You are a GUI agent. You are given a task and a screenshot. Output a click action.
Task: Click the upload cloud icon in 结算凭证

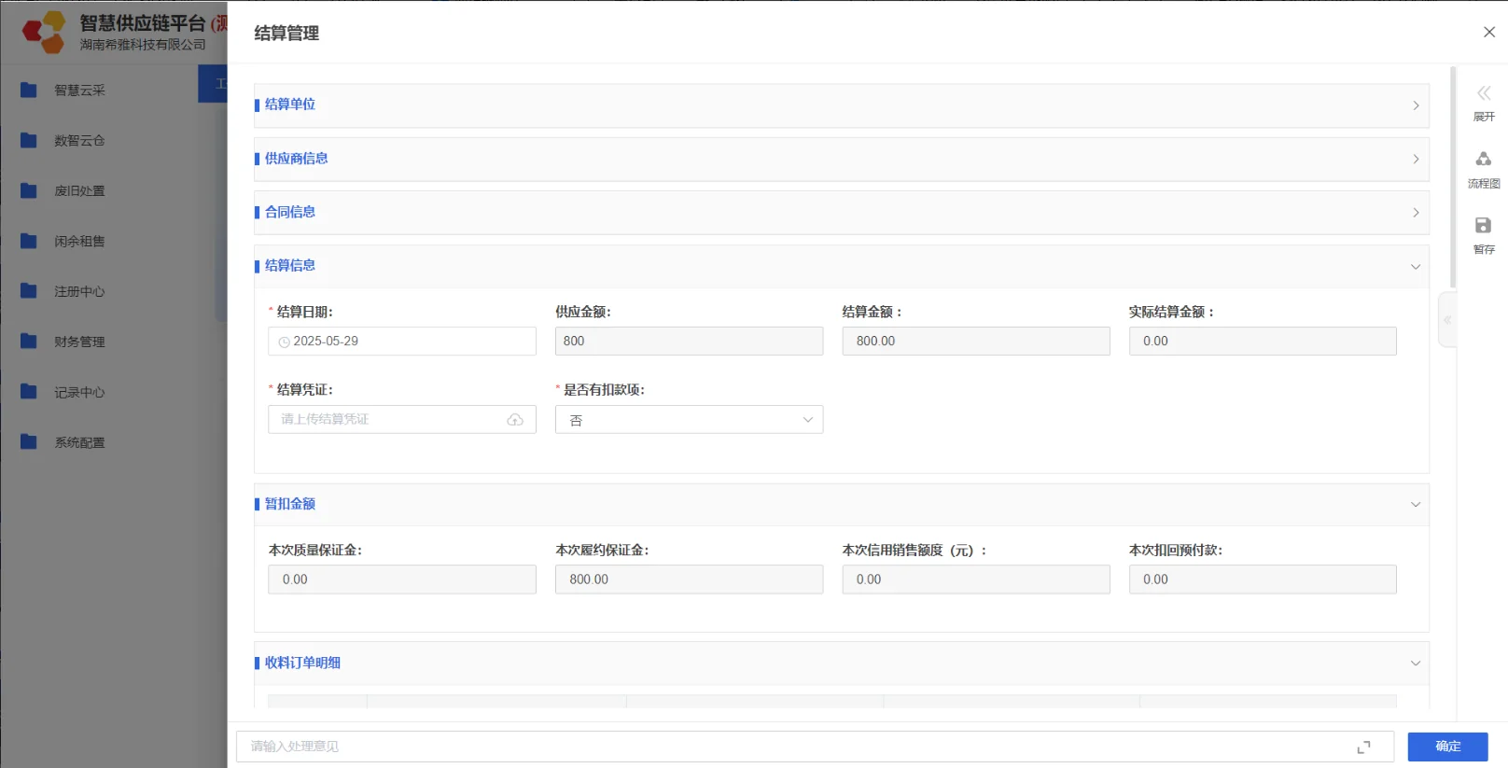[x=515, y=420]
